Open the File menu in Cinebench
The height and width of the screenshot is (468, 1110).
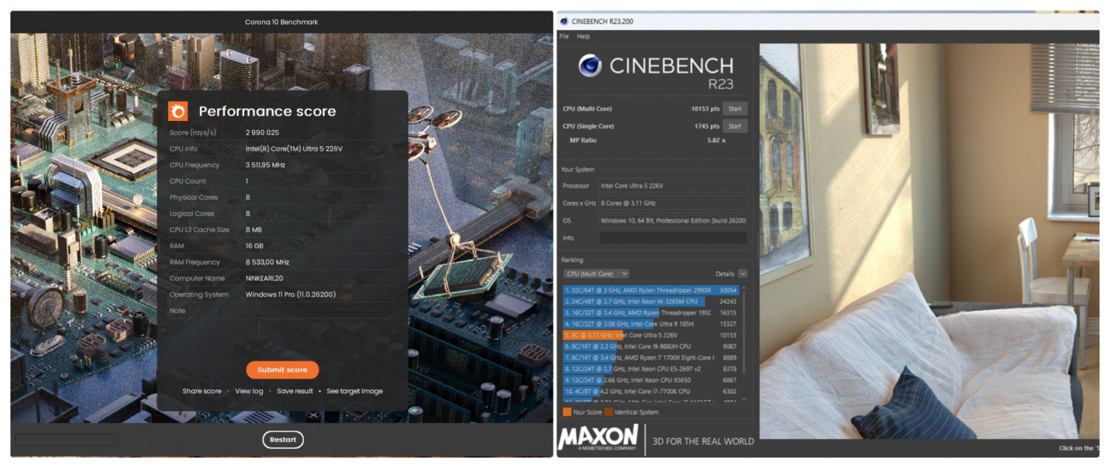pos(564,36)
